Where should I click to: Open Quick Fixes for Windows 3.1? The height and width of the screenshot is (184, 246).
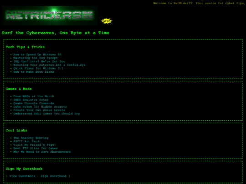pos(38,68)
